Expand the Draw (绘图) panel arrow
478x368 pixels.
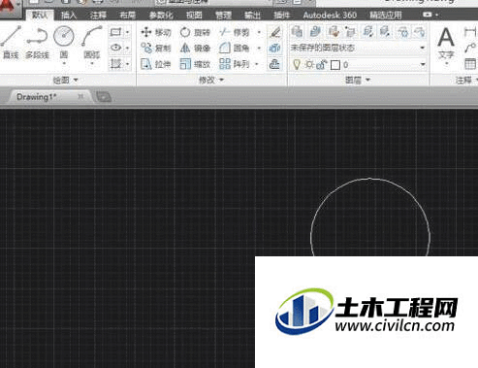[76, 80]
